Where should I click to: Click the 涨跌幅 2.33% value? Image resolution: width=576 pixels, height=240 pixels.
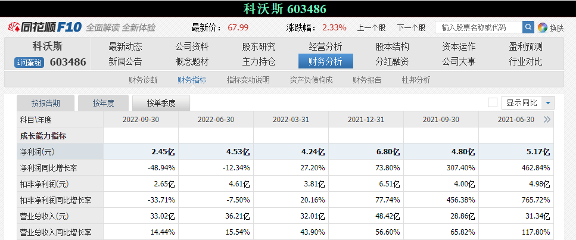click(x=334, y=27)
